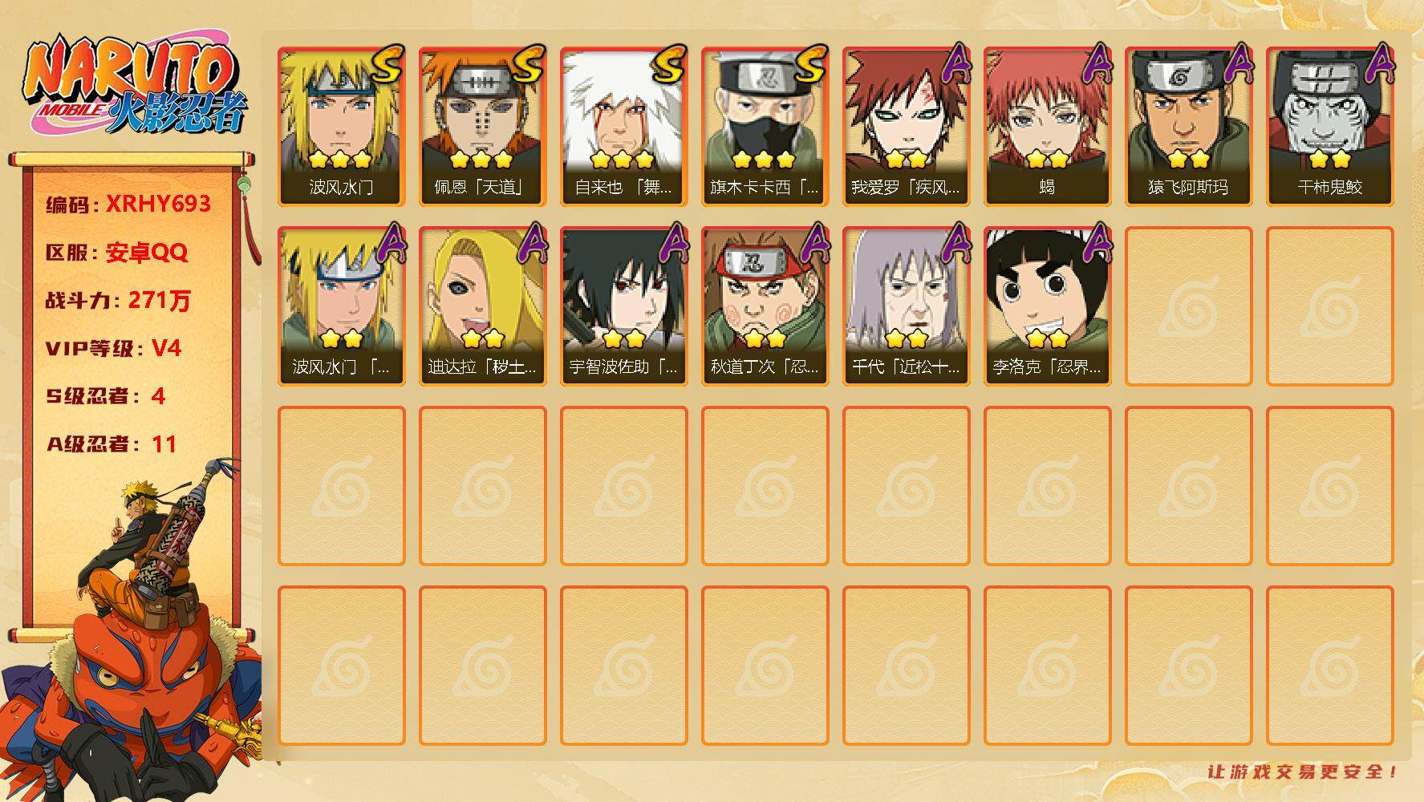Image resolution: width=1424 pixels, height=802 pixels.
Task: Click the S rank badge on 佩恩 card
Action: tap(527, 65)
